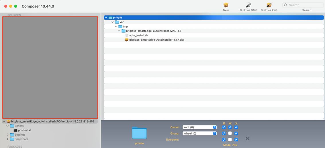
Task: Toggle Everyone write permission checkbox
Action: [x=230, y=139]
